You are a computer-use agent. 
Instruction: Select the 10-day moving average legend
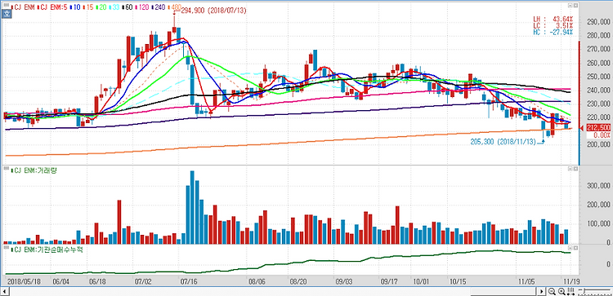(x=75, y=7)
